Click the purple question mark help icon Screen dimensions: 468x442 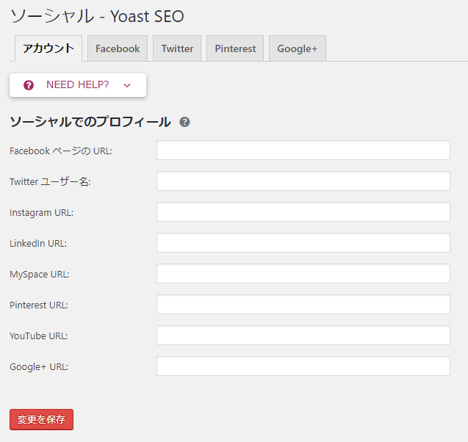tap(29, 85)
